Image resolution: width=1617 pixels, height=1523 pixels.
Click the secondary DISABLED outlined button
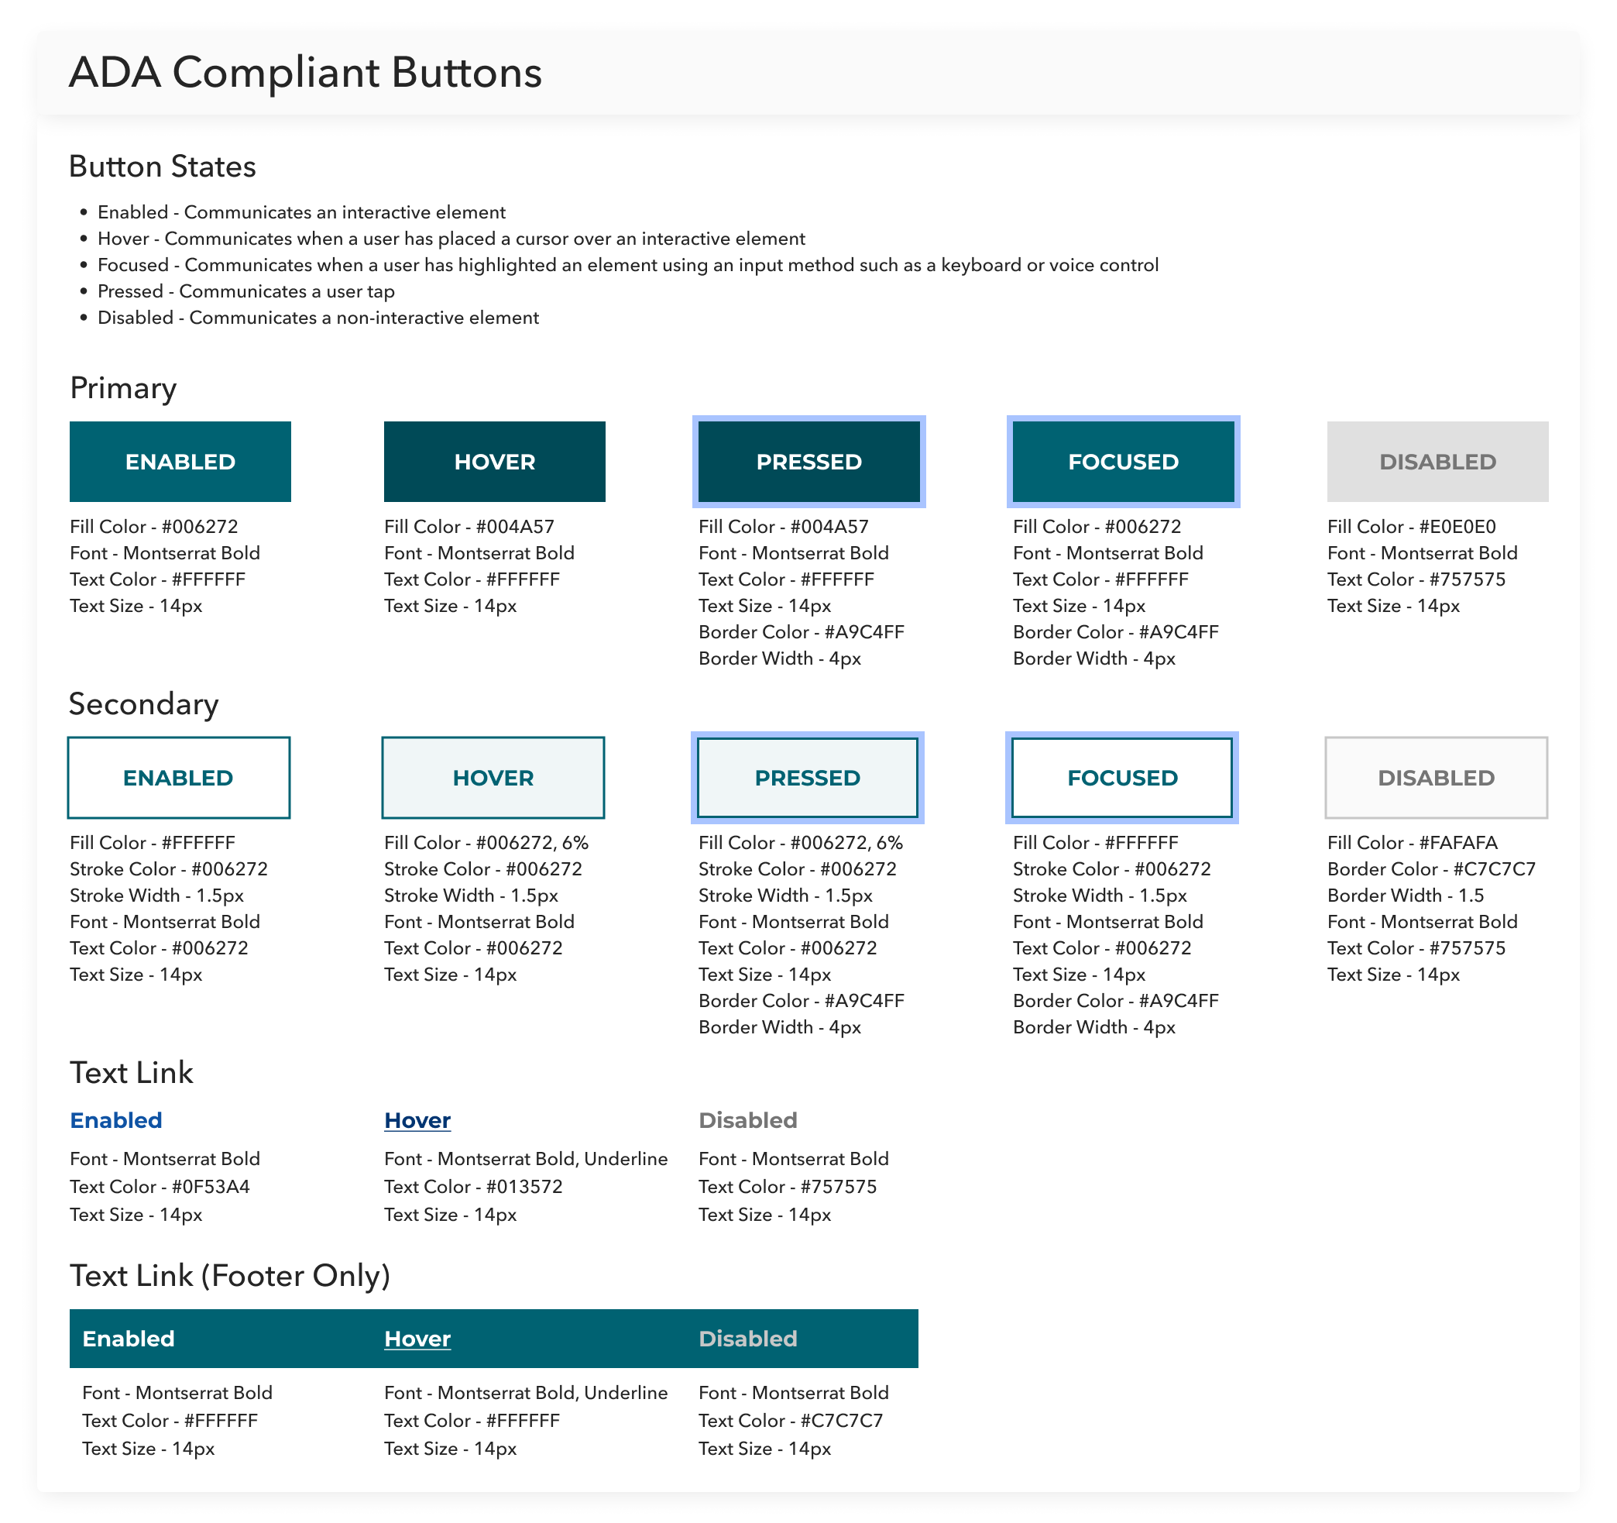(1436, 778)
